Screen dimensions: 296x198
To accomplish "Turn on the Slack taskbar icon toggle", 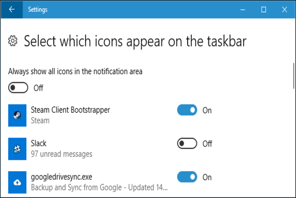I will click(187, 143).
